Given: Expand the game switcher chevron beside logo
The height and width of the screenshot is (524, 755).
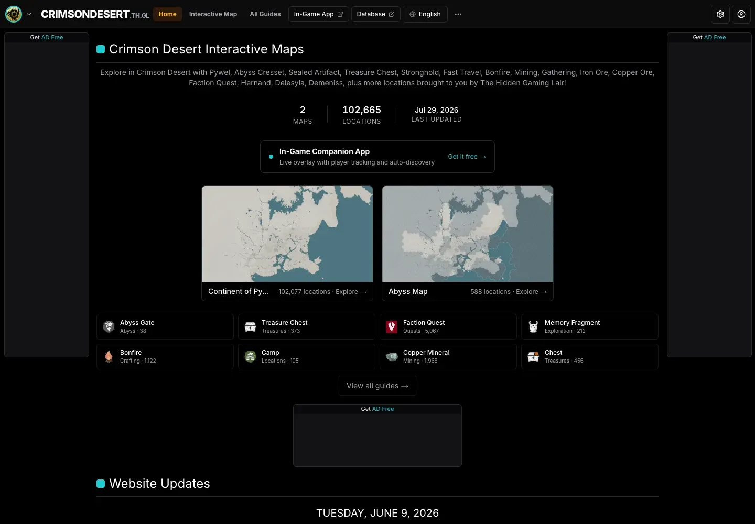Looking at the screenshot, I should click(29, 14).
